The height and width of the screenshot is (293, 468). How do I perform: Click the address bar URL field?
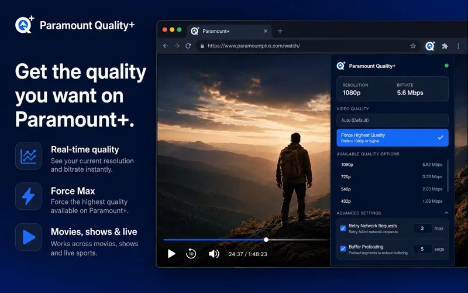click(x=308, y=46)
